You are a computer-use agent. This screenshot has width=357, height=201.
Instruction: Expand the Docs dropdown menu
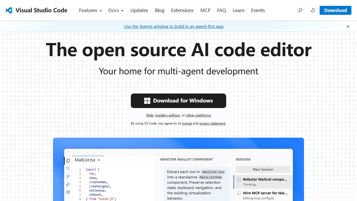[x=116, y=10]
